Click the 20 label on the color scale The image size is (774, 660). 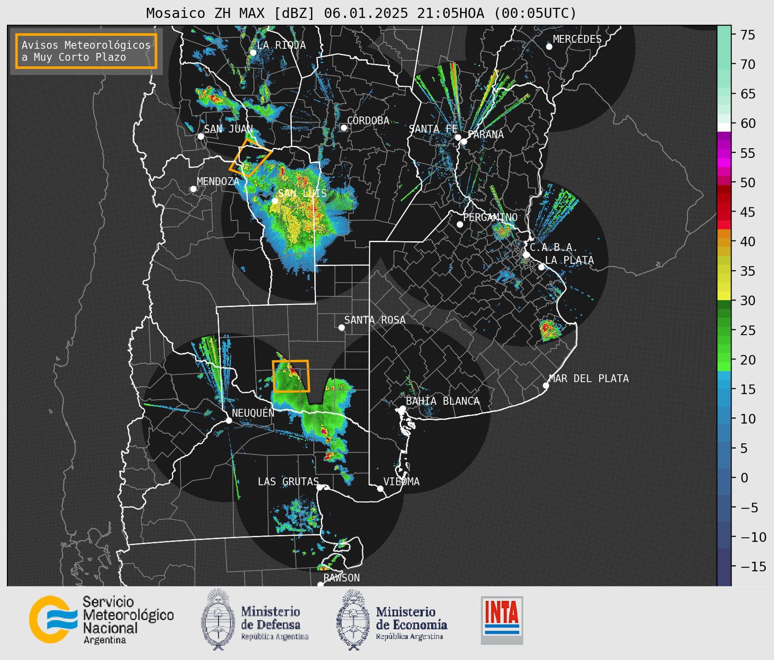pos(747,360)
